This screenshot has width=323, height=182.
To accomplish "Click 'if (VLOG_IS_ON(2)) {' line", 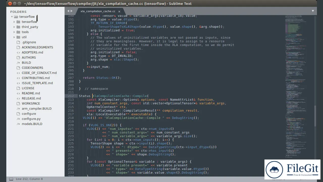I will click(102, 125).
